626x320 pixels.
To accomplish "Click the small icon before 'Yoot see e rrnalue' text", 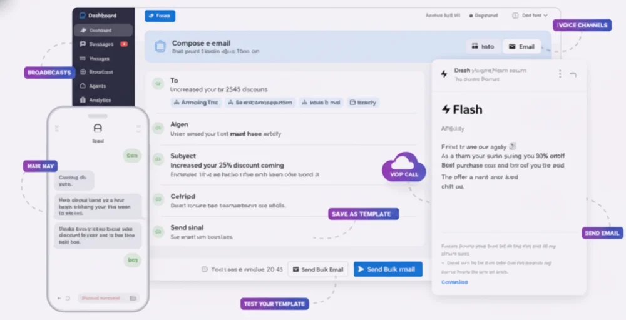I will pos(205,269).
